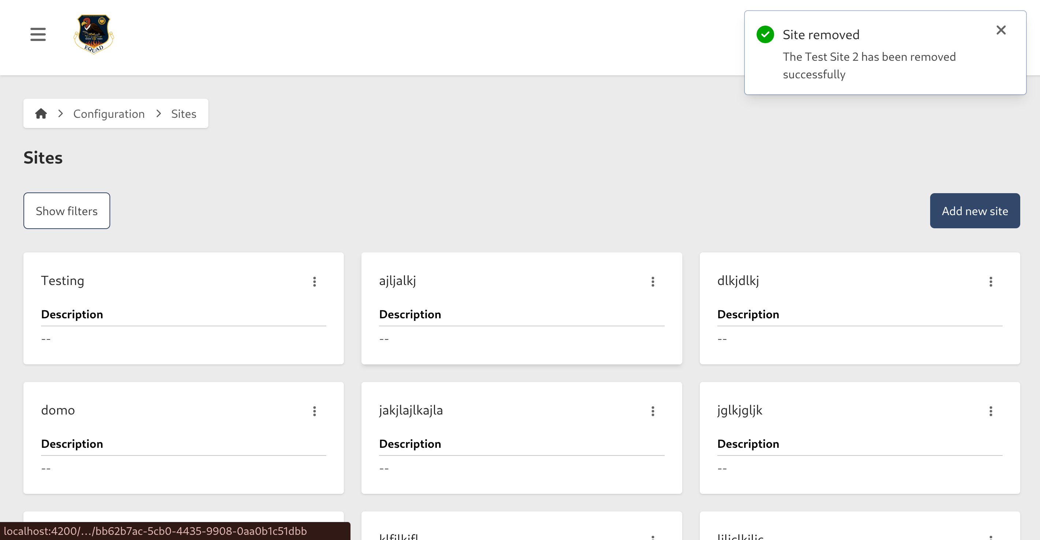Open options for the jakjlajlkajla site
The width and height of the screenshot is (1040, 540).
653,411
